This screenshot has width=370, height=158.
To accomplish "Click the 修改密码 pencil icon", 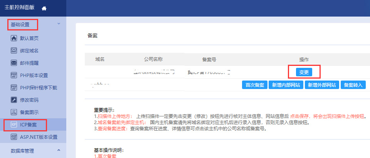I will (x=13, y=100).
